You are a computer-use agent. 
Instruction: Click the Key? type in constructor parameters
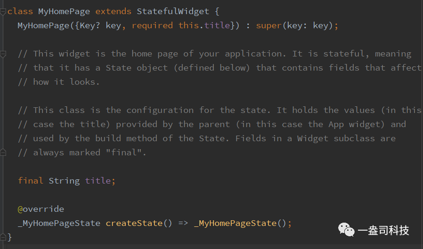(90, 25)
